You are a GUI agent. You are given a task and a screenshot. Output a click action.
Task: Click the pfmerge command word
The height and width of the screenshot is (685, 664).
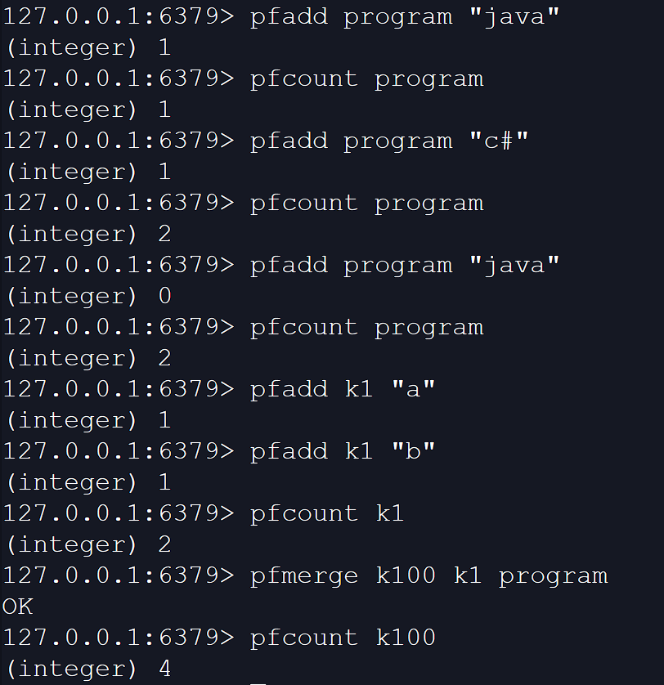pyautogui.click(x=304, y=575)
